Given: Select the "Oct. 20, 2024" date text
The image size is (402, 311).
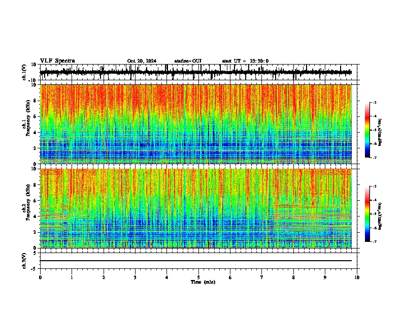Looking at the screenshot, I should [x=142, y=61].
